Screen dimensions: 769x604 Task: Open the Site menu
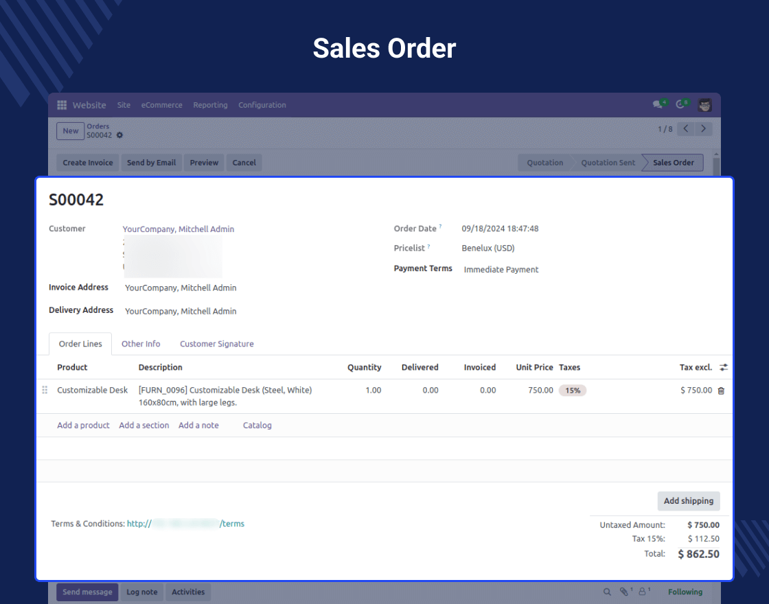pyautogui.click(x=124, y=105)
